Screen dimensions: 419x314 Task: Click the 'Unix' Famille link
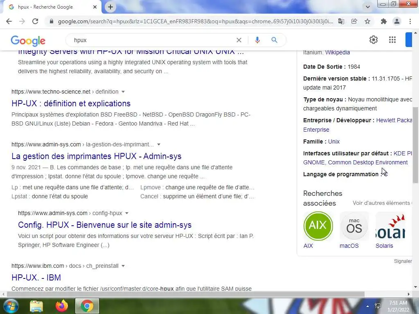[334, 141]
